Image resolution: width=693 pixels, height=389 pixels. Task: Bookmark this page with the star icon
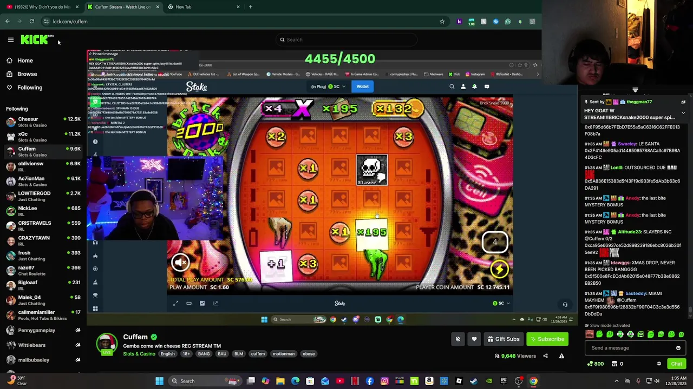click(442, 22)
